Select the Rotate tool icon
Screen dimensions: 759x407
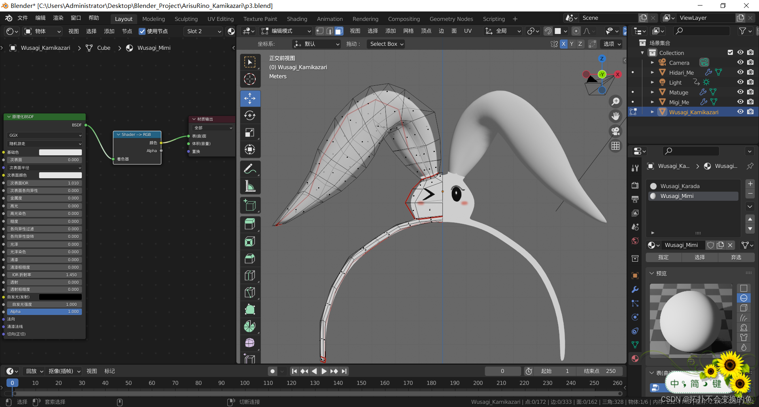point(250,115)
